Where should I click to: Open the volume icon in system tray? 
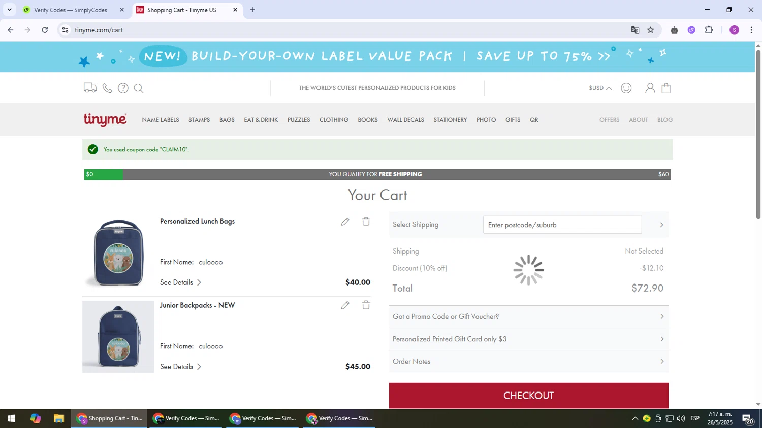click(681, 418)
